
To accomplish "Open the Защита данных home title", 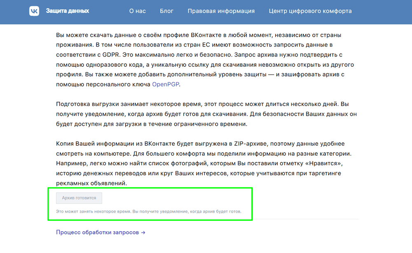I will click(x=68, y=11).
